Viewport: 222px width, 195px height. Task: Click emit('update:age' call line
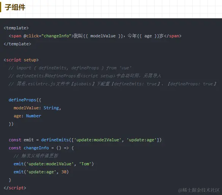pyautogui.click(x=41, y=172)
